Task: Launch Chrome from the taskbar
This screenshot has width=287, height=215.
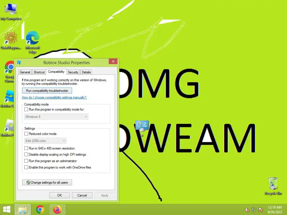Action: click(x=40, y=209)
